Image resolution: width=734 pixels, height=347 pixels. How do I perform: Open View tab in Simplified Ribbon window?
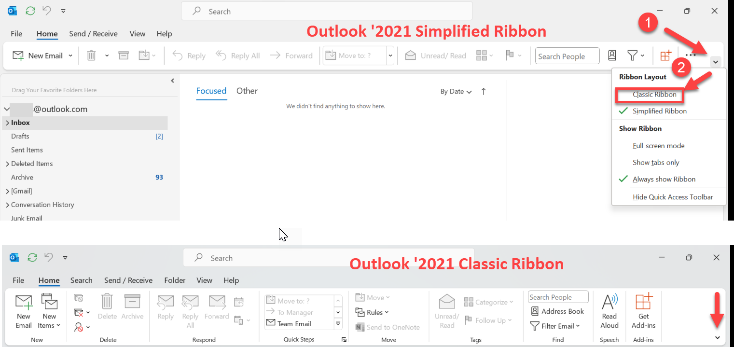click(138, 34)
